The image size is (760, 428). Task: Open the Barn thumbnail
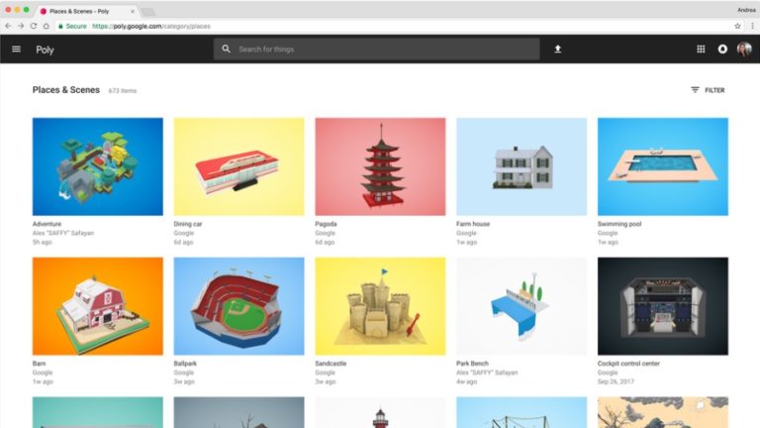click(97, 306)
